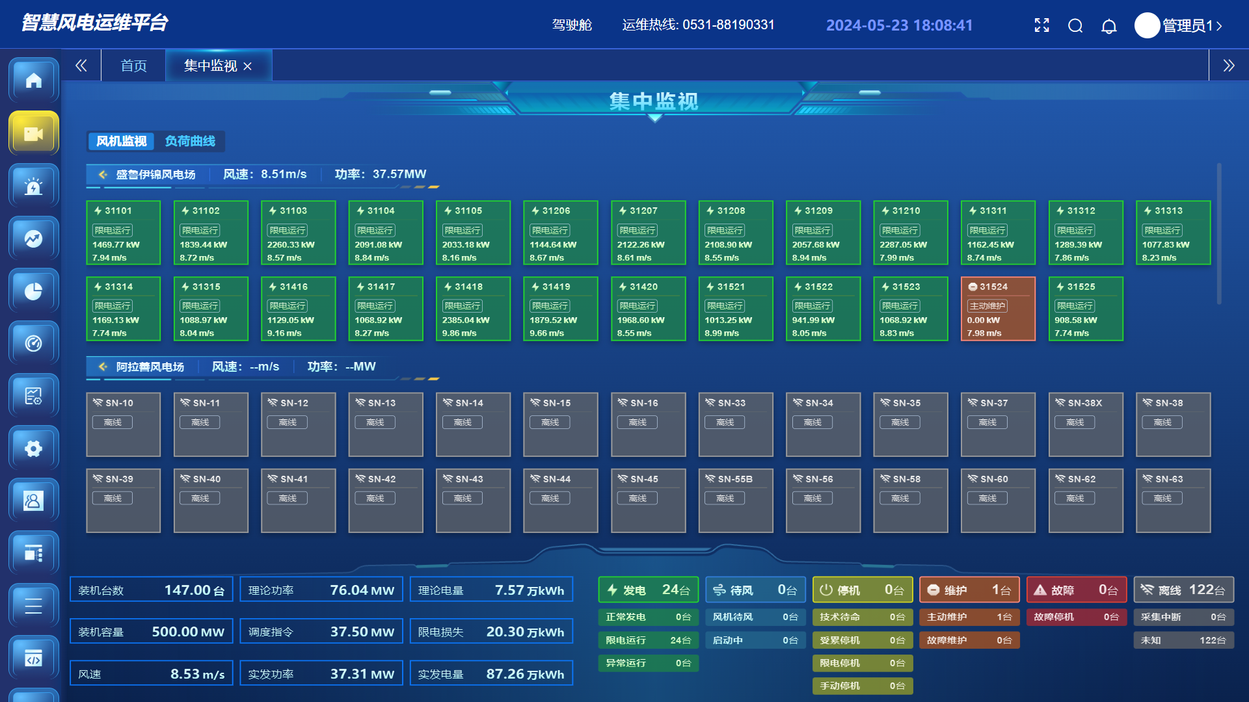Click the home icon in the sidebar
Image resolution: width=1249 pixels, height=702 pixels.
(33, 80)
